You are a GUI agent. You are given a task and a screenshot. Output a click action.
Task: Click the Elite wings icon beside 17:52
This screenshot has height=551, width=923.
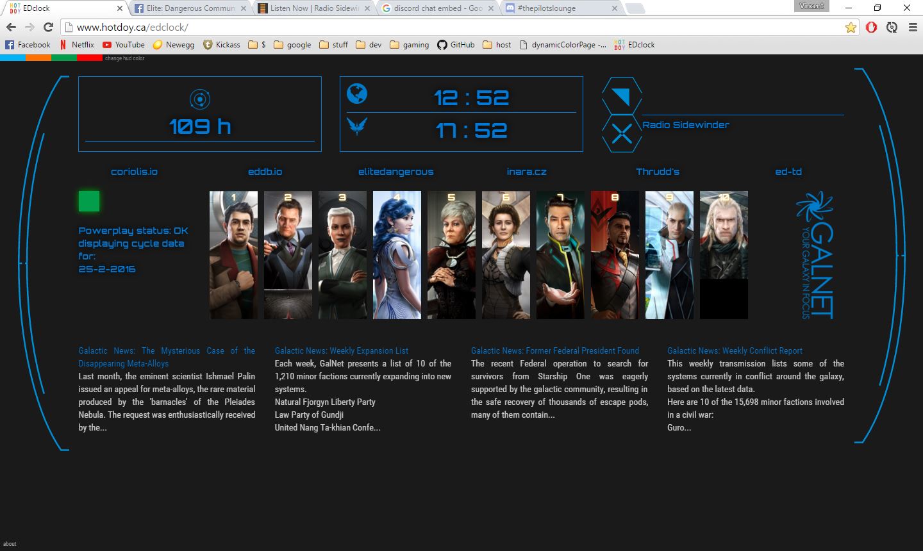[x=357, y=126]
